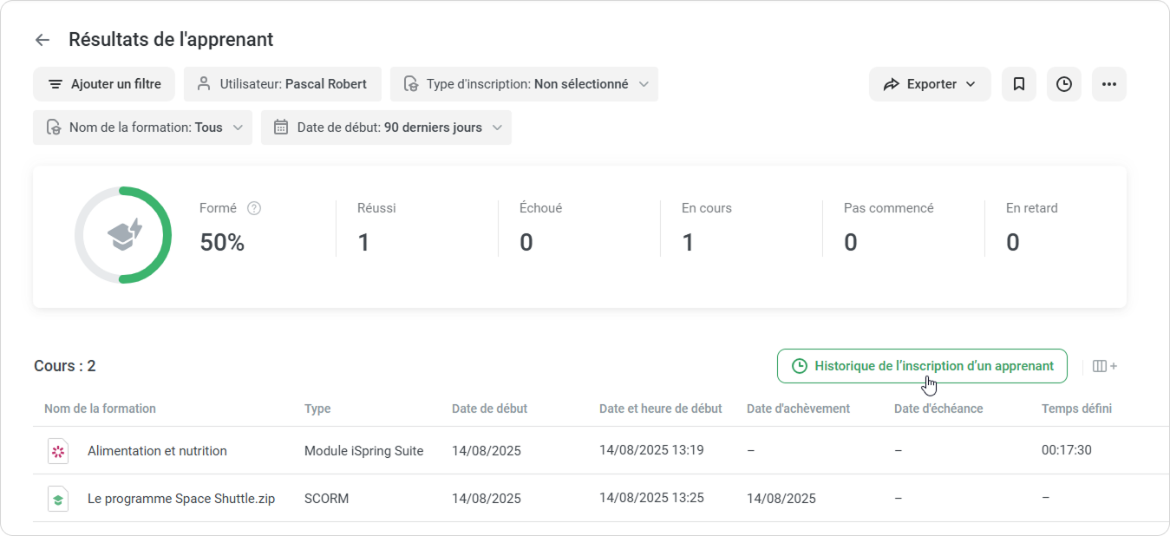Click the graduation cap progress ring
This screenshot has width=1170, height=536.
click(123, 235)
